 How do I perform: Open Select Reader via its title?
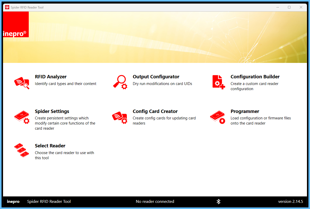click(x=50, y=146)
